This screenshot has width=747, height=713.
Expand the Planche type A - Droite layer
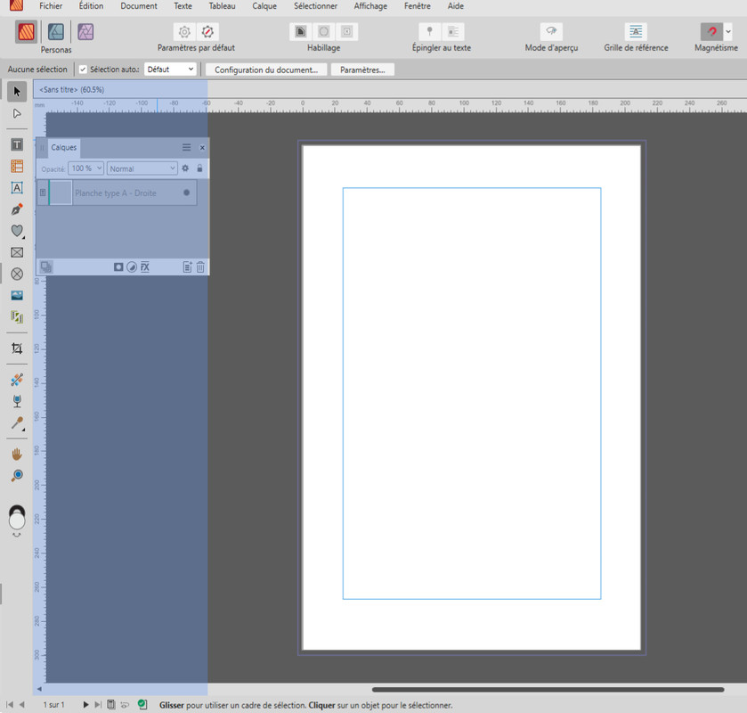click(x=43, y=193)
